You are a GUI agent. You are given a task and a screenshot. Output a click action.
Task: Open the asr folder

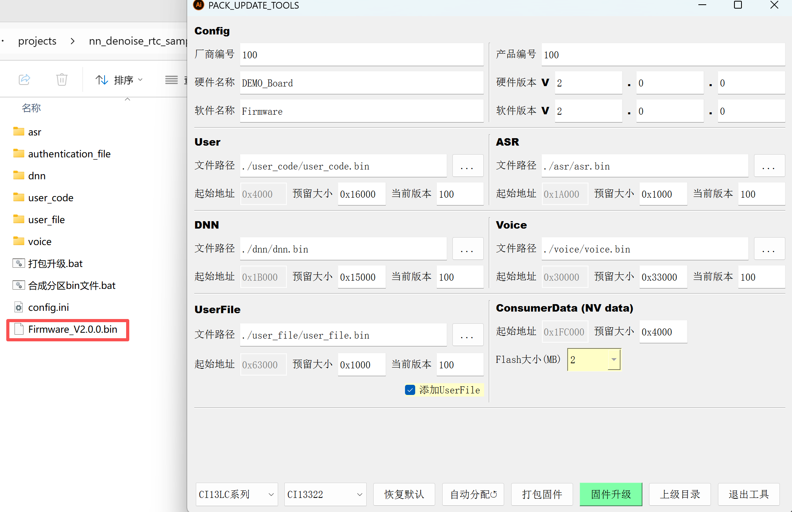[34, 132]
